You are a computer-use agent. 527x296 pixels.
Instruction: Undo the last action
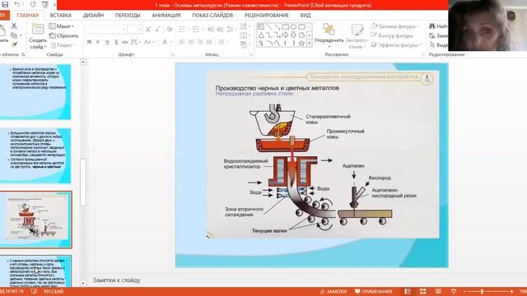pos(16,5)
